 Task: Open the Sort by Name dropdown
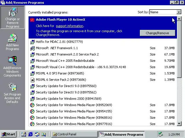pos(179,12)
